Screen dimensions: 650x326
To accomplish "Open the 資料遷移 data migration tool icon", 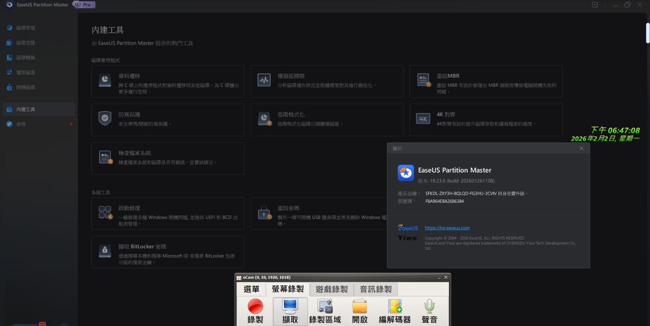I will click(x=105, y=80).
